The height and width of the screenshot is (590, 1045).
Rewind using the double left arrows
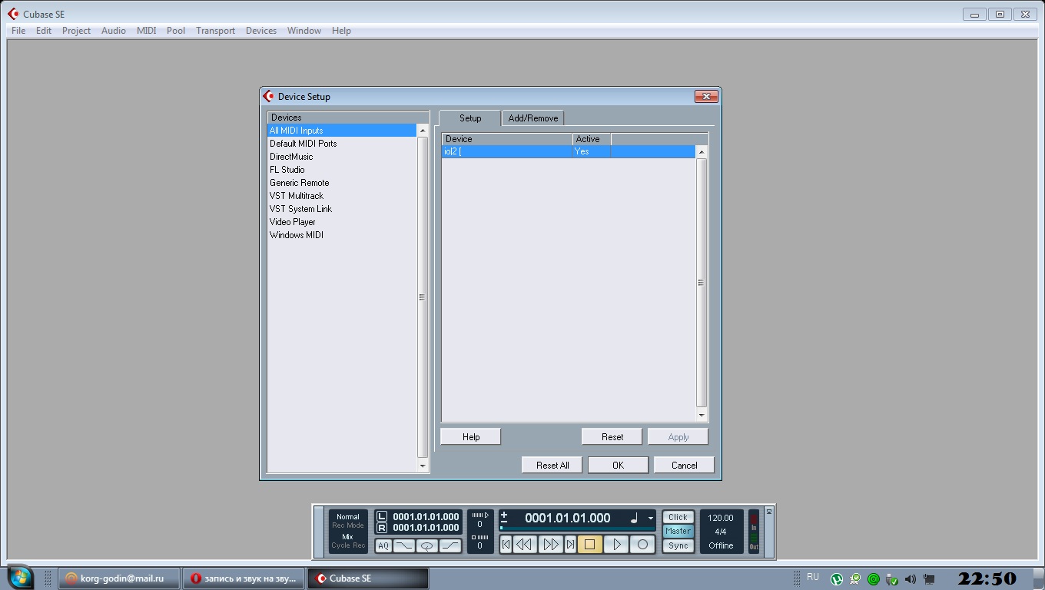(x=524, y=545)
